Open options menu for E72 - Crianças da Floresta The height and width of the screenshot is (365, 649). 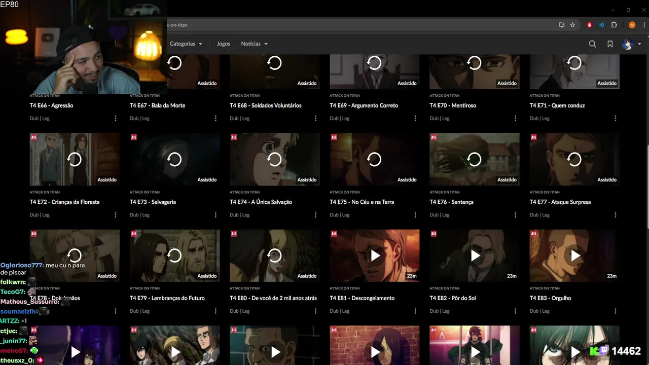point(116,215)
